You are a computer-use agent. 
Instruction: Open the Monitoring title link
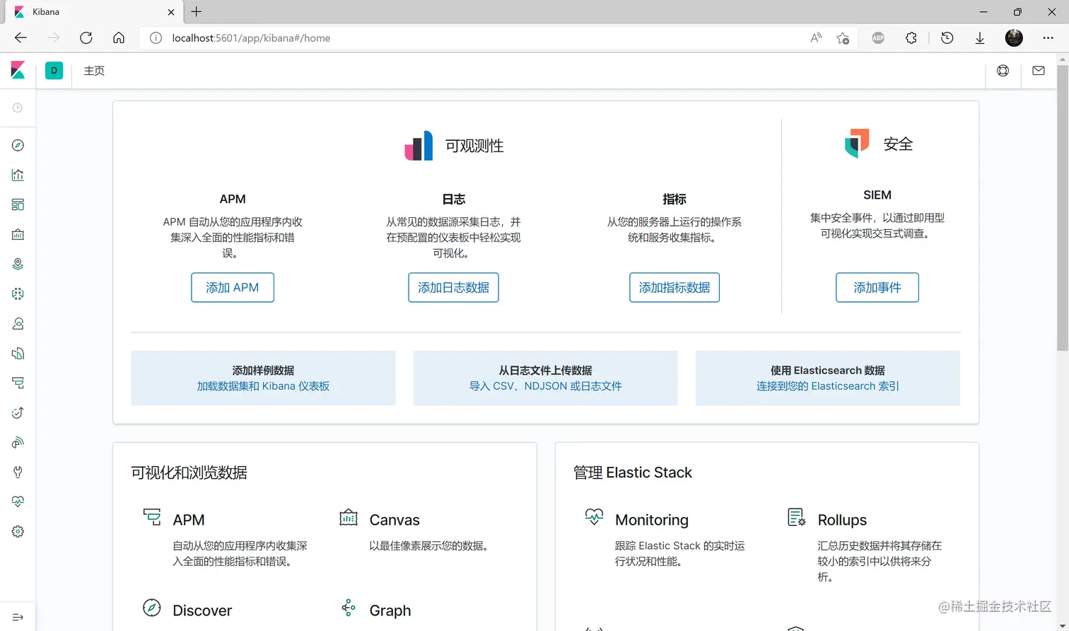click(x=652, y=520)
